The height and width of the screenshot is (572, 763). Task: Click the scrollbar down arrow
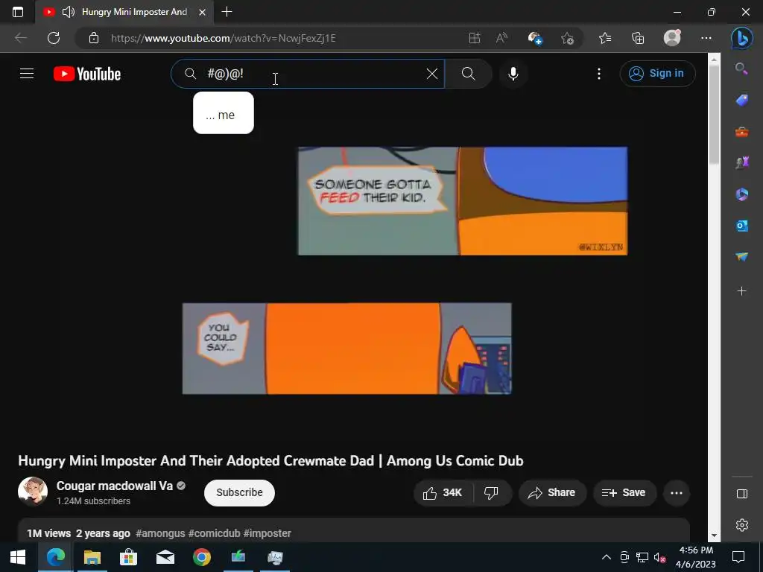coord(714,536)
